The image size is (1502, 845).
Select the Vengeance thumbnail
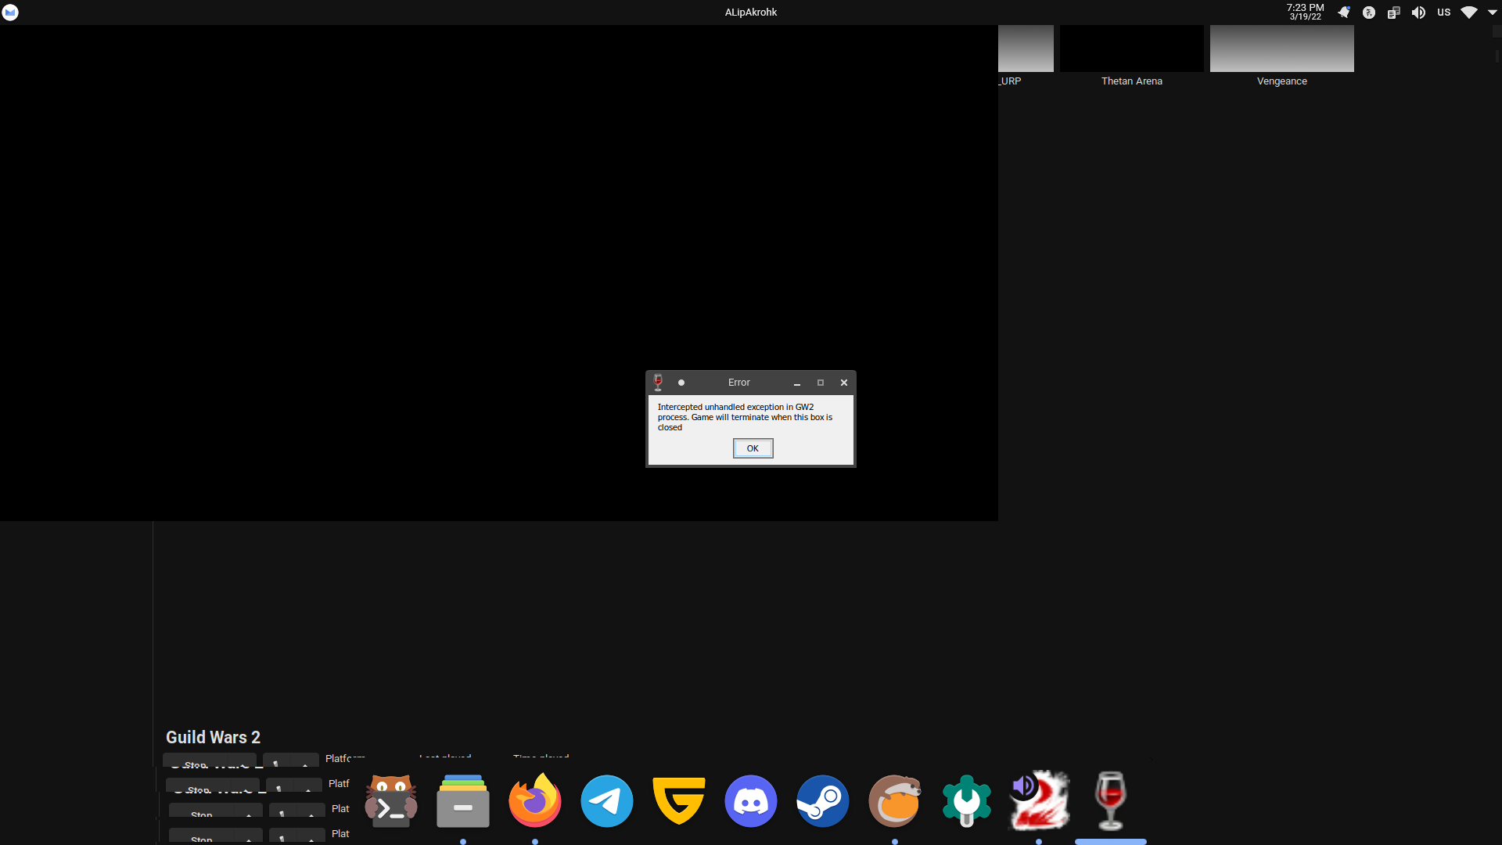pyautogui.click(x=1282, y=49)
